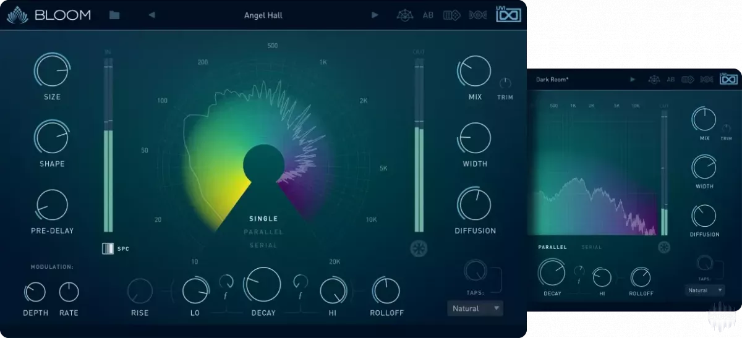Click the WIDTH knob in main window
742x338 pixels.
point(475,138)
